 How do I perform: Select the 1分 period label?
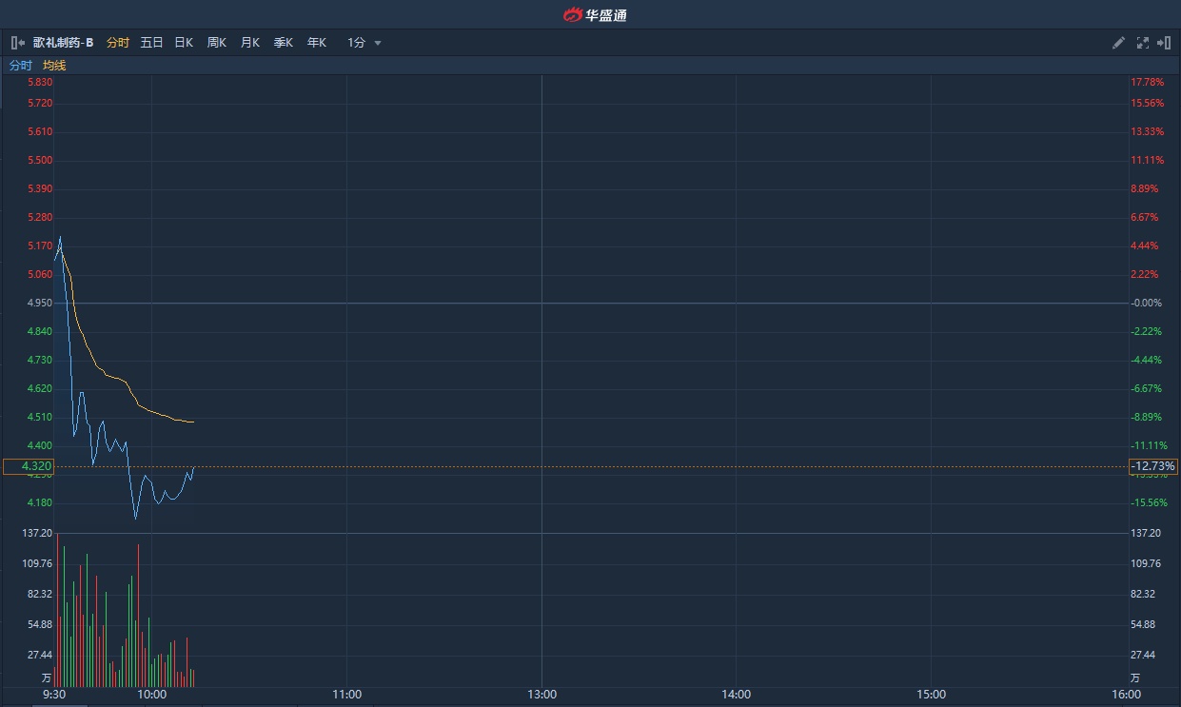(x=356, y=43)
